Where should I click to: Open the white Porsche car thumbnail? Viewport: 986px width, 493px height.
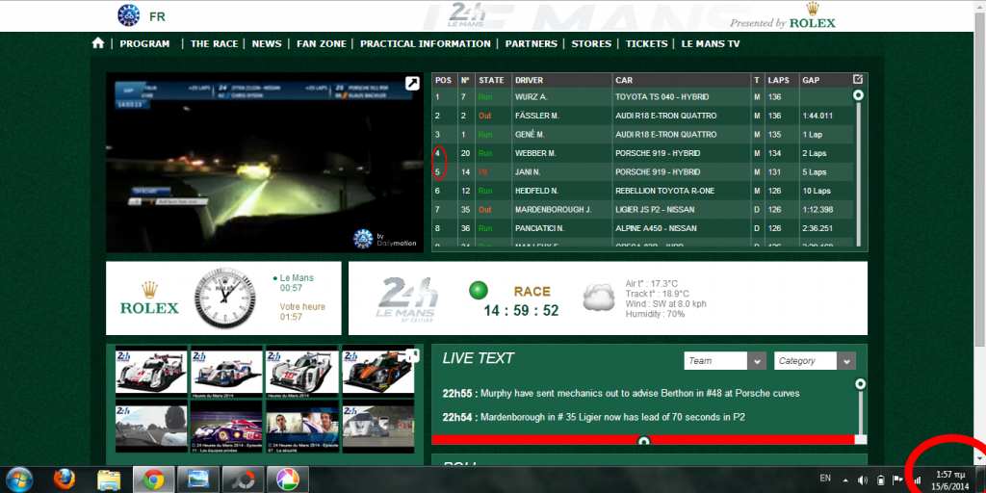[301, 372]
